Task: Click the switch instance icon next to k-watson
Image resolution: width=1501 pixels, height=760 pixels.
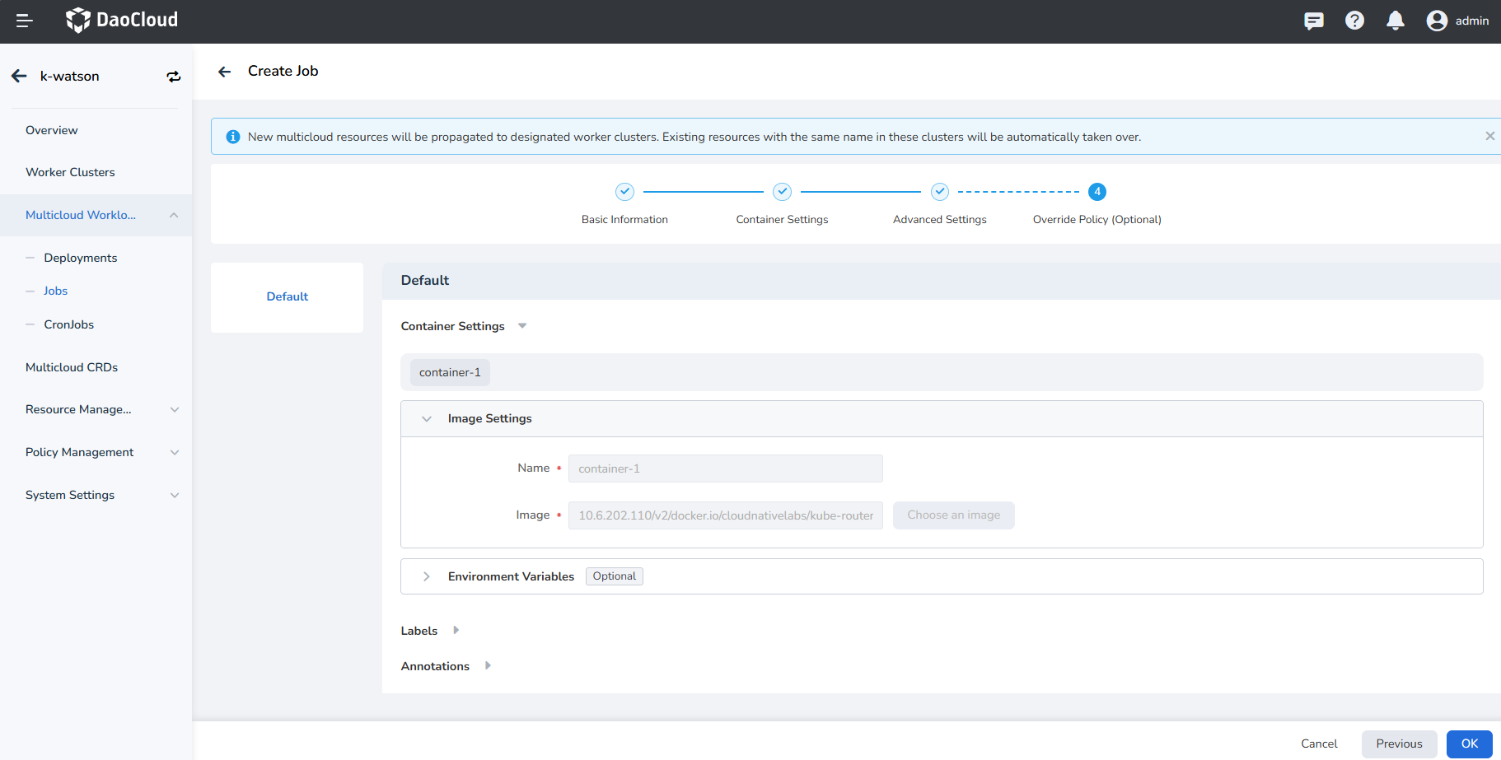Action: point(173,77)
